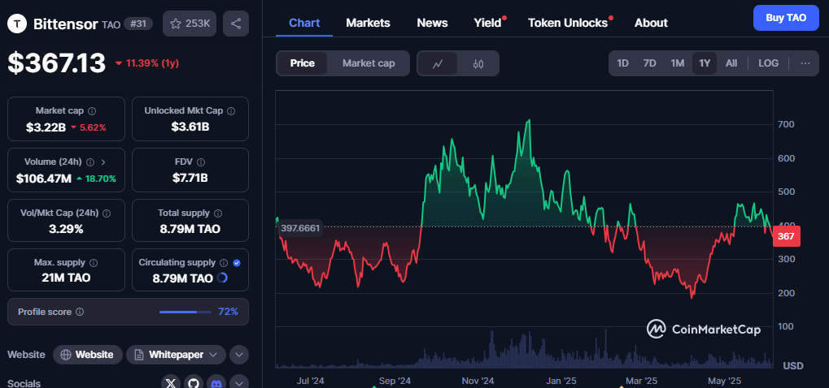Click the Buy TAO button
The width and height of the screenshot is (829, 388).
(x=786, y=18)
